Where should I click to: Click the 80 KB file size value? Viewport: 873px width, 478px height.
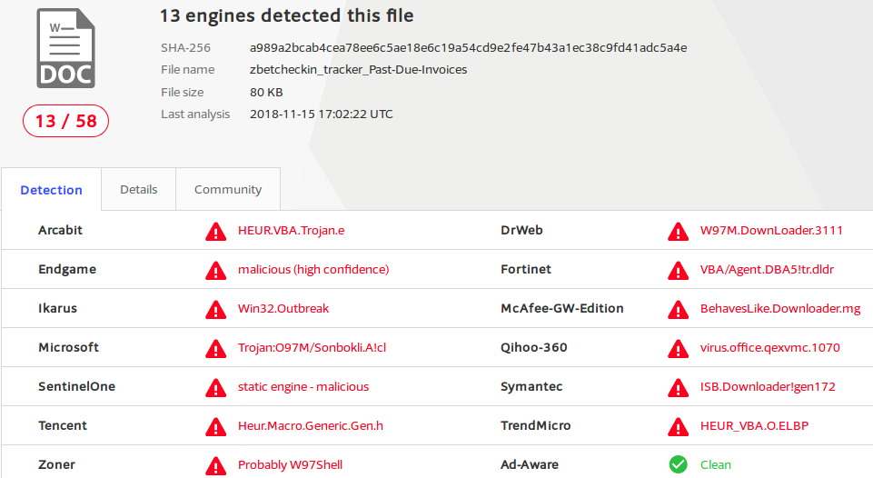tap(266, 92)
